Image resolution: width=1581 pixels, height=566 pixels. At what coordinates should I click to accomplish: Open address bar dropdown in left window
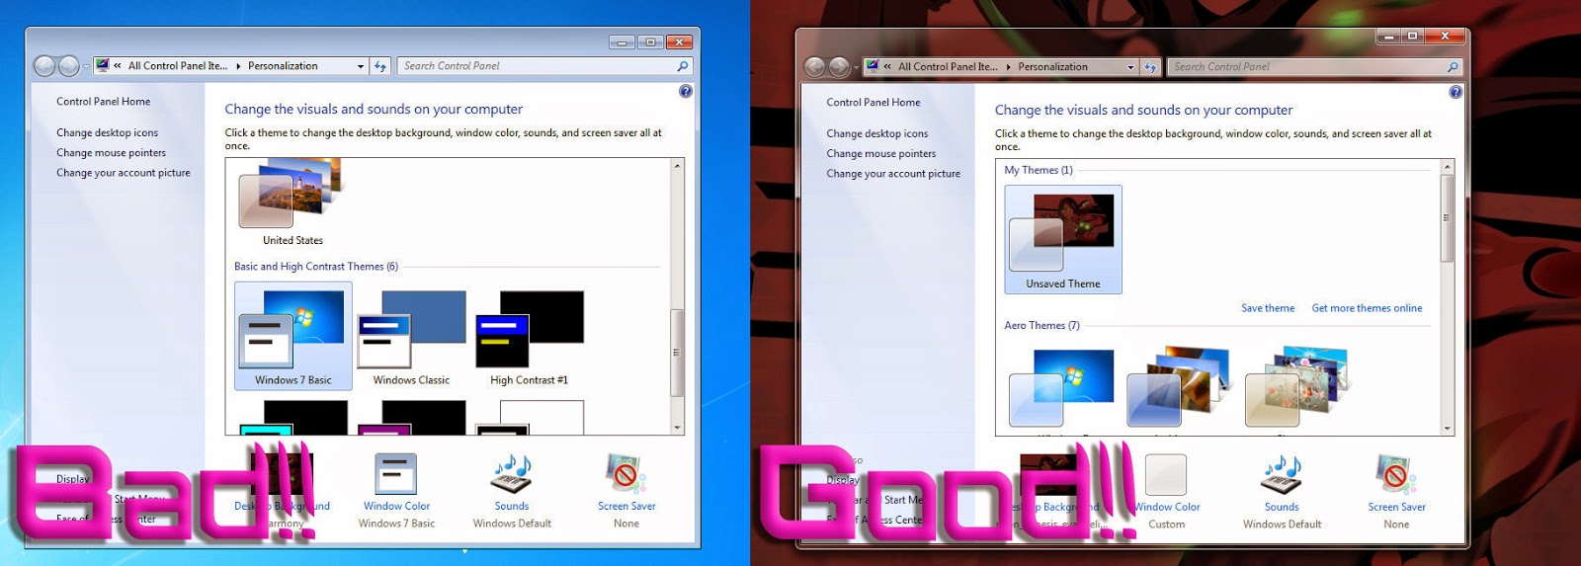pos(361,66)
